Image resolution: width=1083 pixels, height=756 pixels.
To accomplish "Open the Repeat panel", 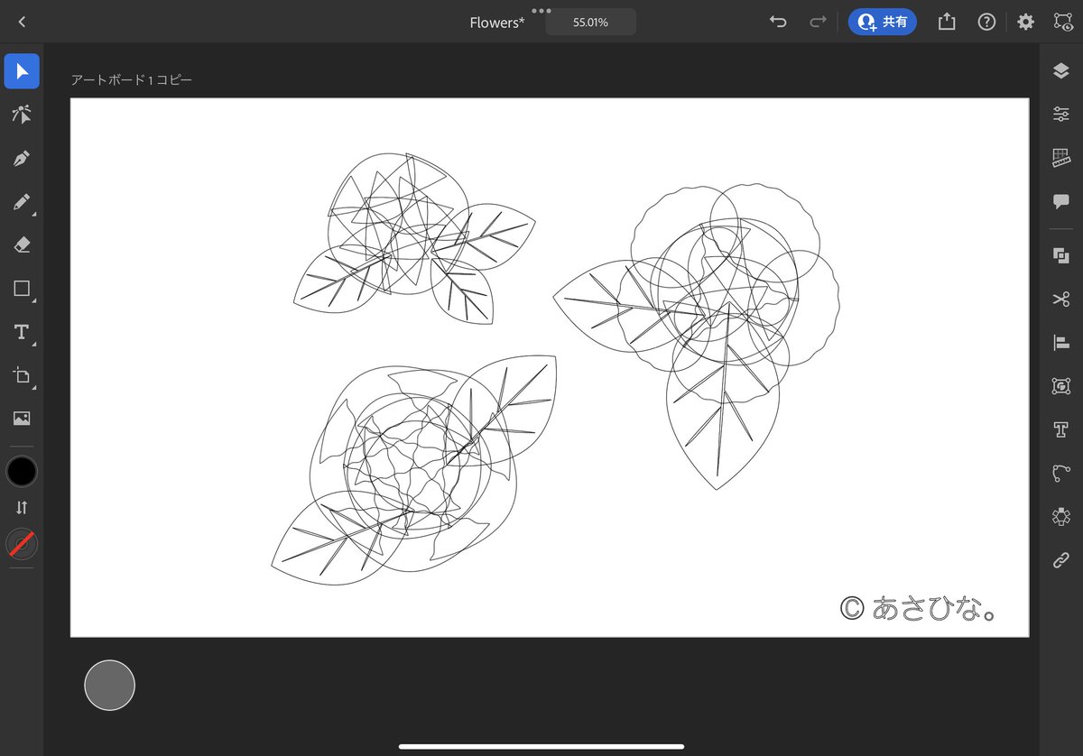I will click(1061, 517).
